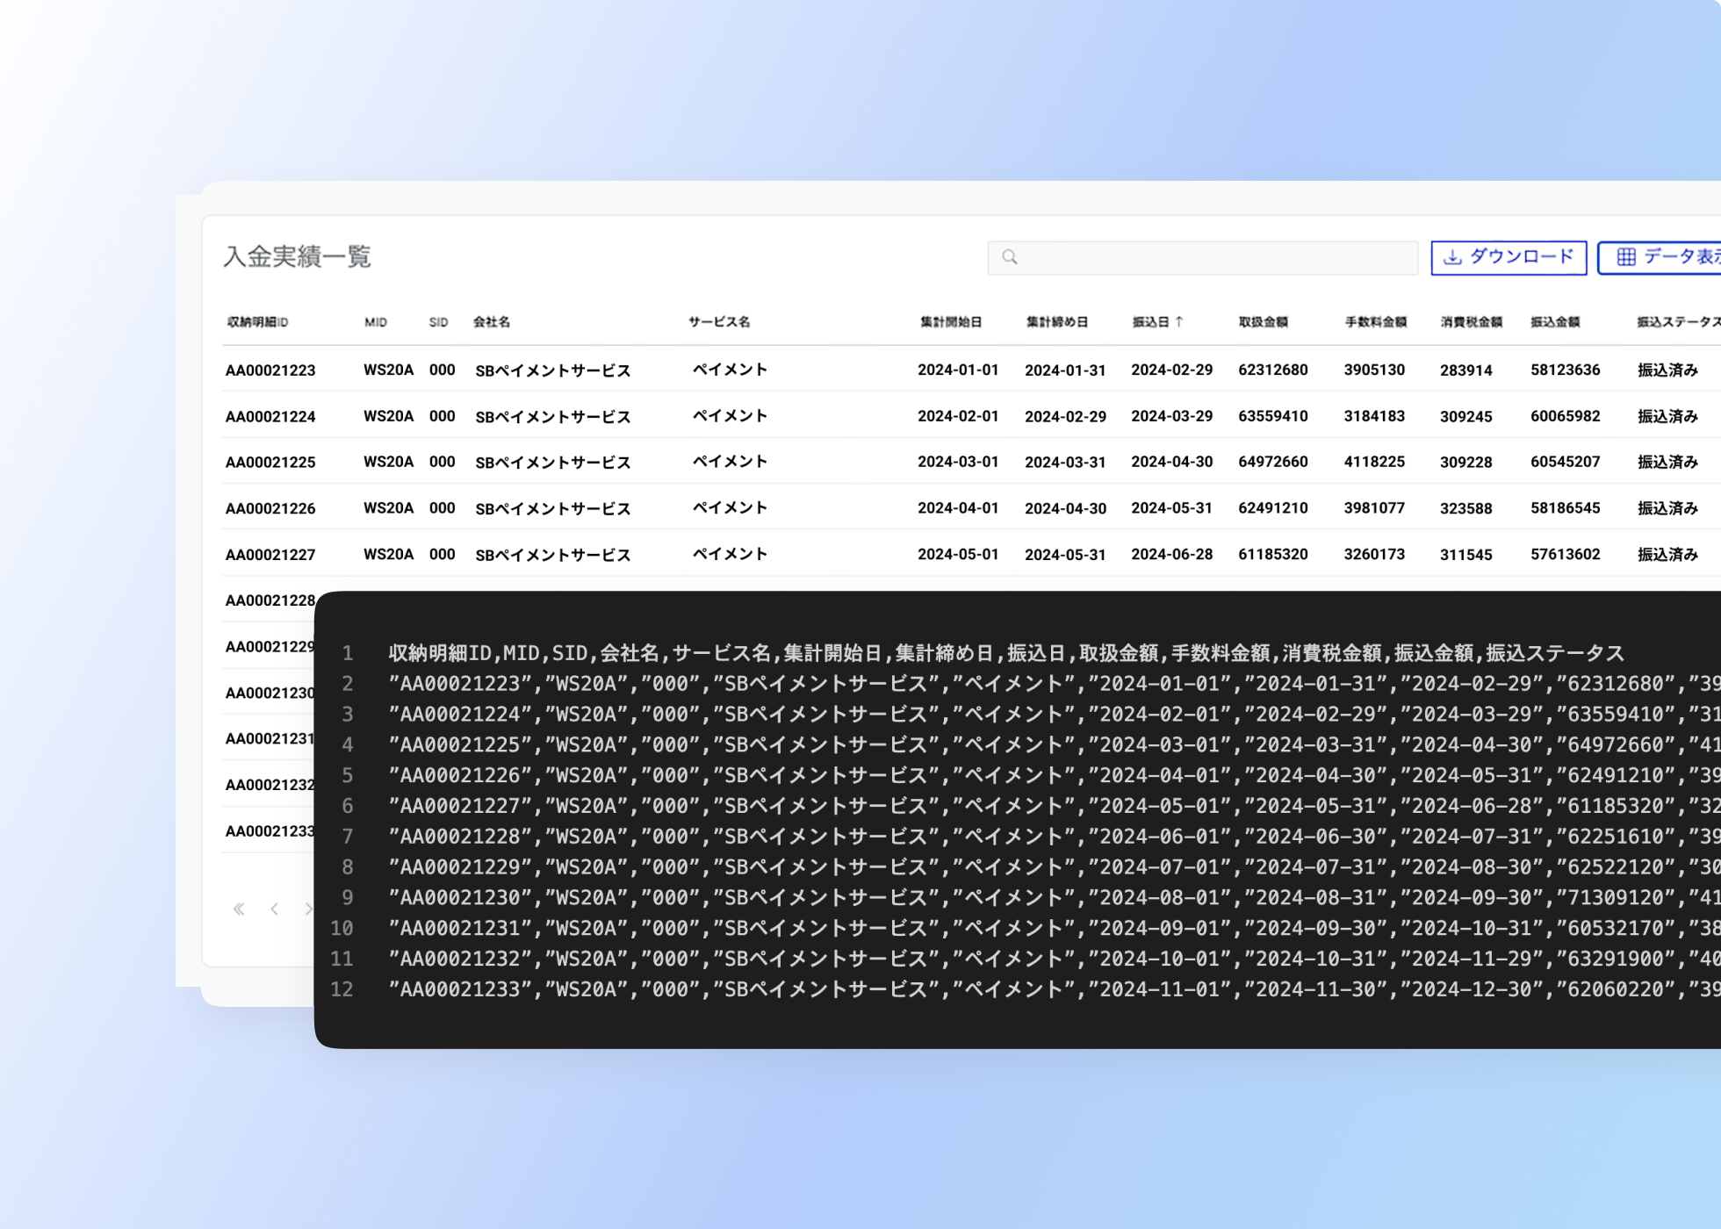
Task: Click line number 1 in CSV preview
Action: (x=348, y=653)
